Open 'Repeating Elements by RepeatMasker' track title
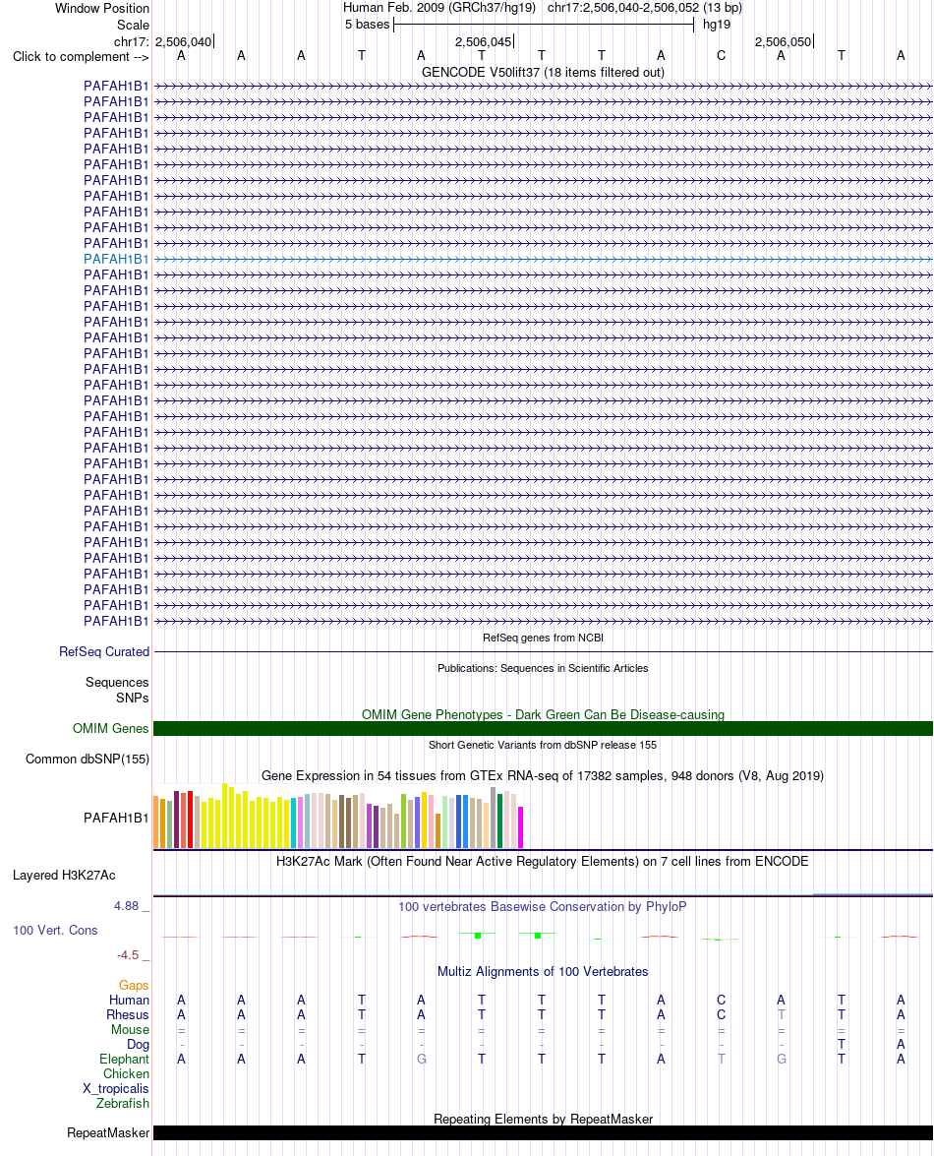Viewport: 934px width, 1156px height. coord(543,1120)
